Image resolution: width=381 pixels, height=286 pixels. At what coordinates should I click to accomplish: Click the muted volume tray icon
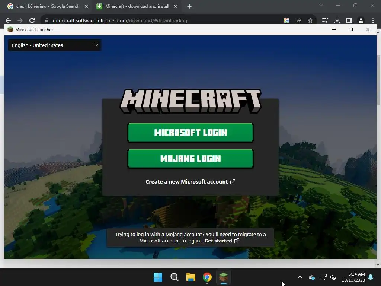point(333,277)
